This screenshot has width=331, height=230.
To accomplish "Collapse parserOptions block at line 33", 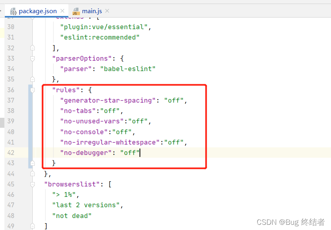I will [x=32, y=58].
